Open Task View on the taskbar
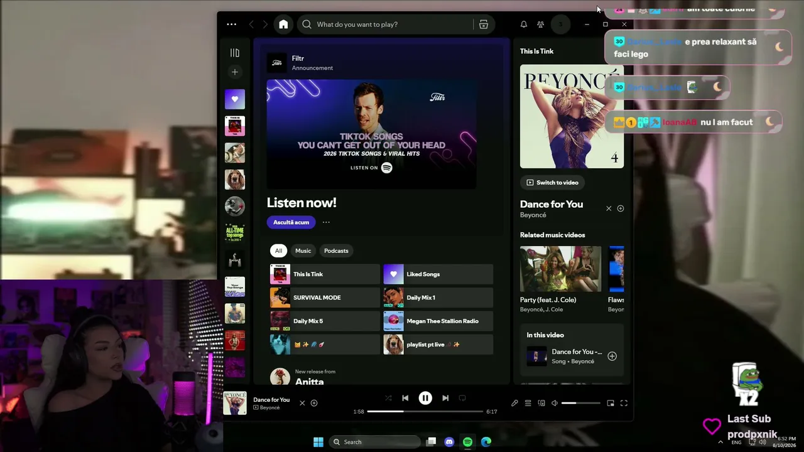The height and width of the screenshot is (452, 804). tap(431, 442)
